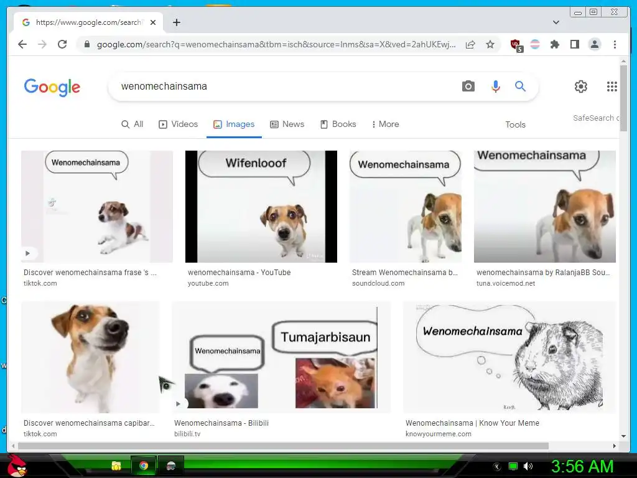Open the search Tools options
This screenshot has width=637, height=478.
click(515, 124)
